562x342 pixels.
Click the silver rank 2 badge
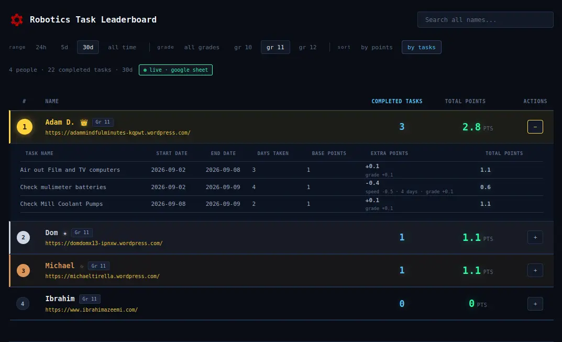(x=23, y=237)
